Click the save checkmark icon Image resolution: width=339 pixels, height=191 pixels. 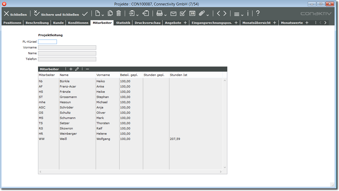pyautogui.click(x=85, y=14)
